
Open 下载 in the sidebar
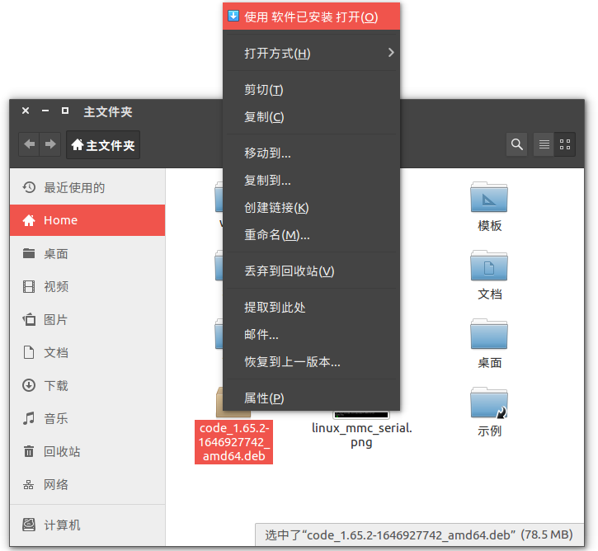[x=87, y=385]
